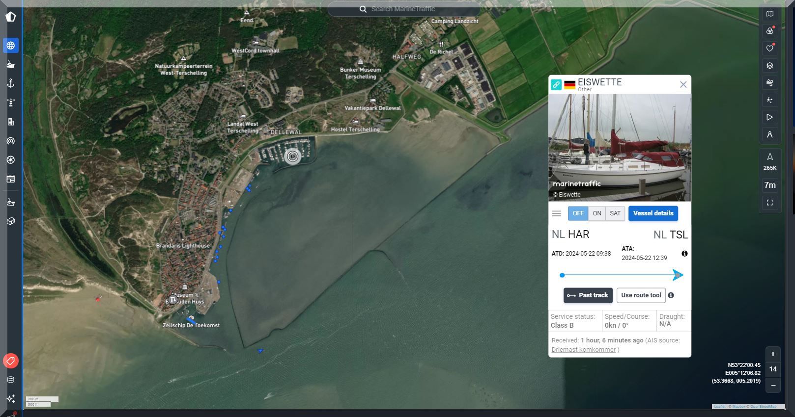Switch tracking toggle to ON
Viewport: 795px width, 417px height.
coord(596,213)
